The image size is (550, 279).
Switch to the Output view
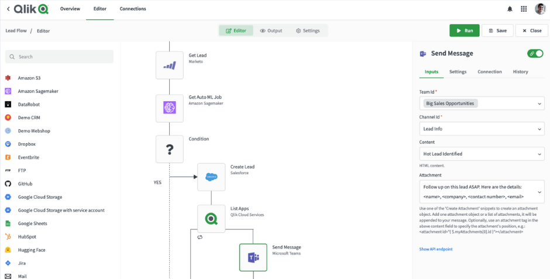(271, 30)
